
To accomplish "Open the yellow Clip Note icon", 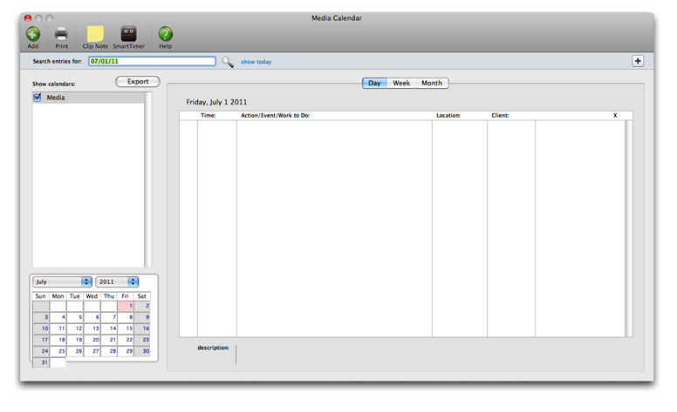I will click(94, 34).
